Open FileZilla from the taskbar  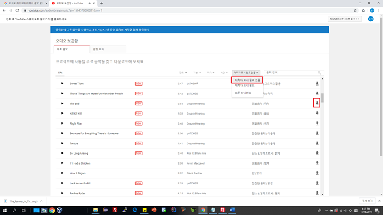click(x=115, y=210)
